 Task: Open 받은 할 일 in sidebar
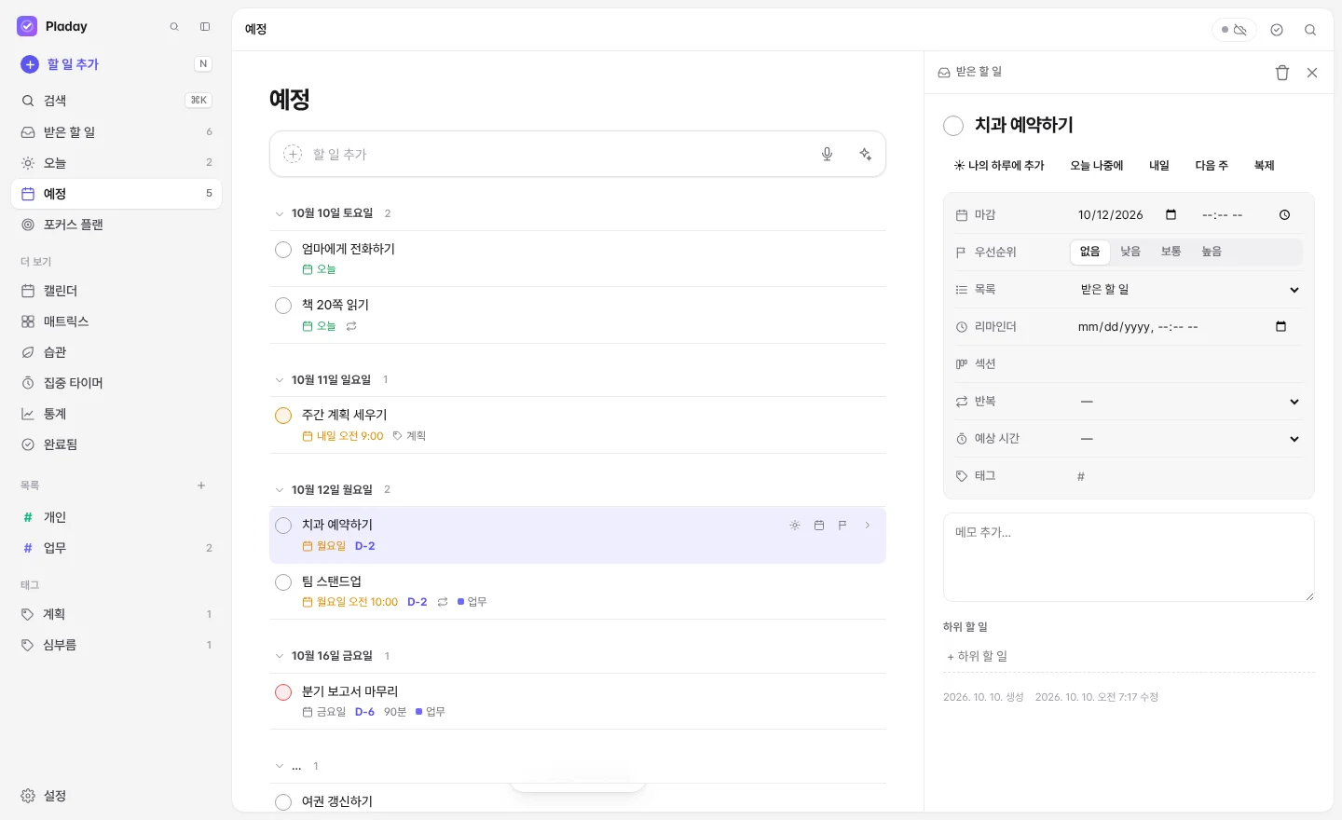pos(116,132)
